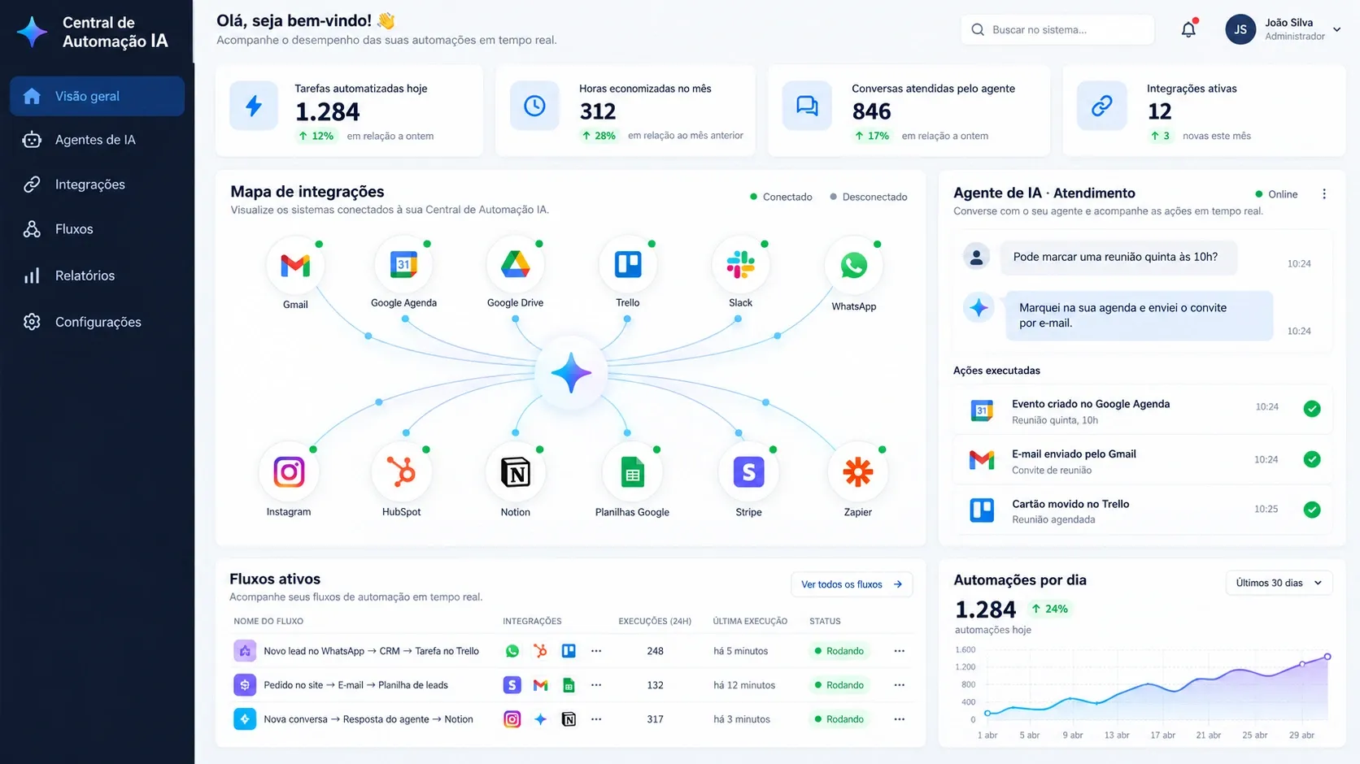Screen dimensions: 1360x764
Task: Open row menu for Novo lead no WhatsApp flow
Action: tap(899, 651)
